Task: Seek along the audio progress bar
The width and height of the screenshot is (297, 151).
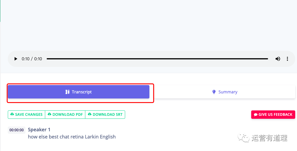Action: (157, 59)
